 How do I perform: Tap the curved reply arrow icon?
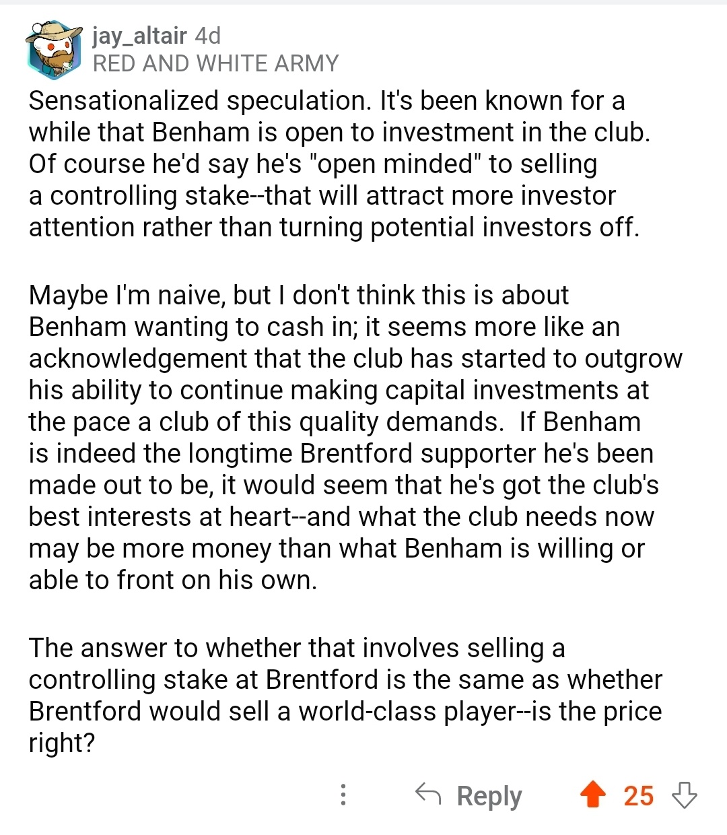pyautogui.click(x=427, y=794)
